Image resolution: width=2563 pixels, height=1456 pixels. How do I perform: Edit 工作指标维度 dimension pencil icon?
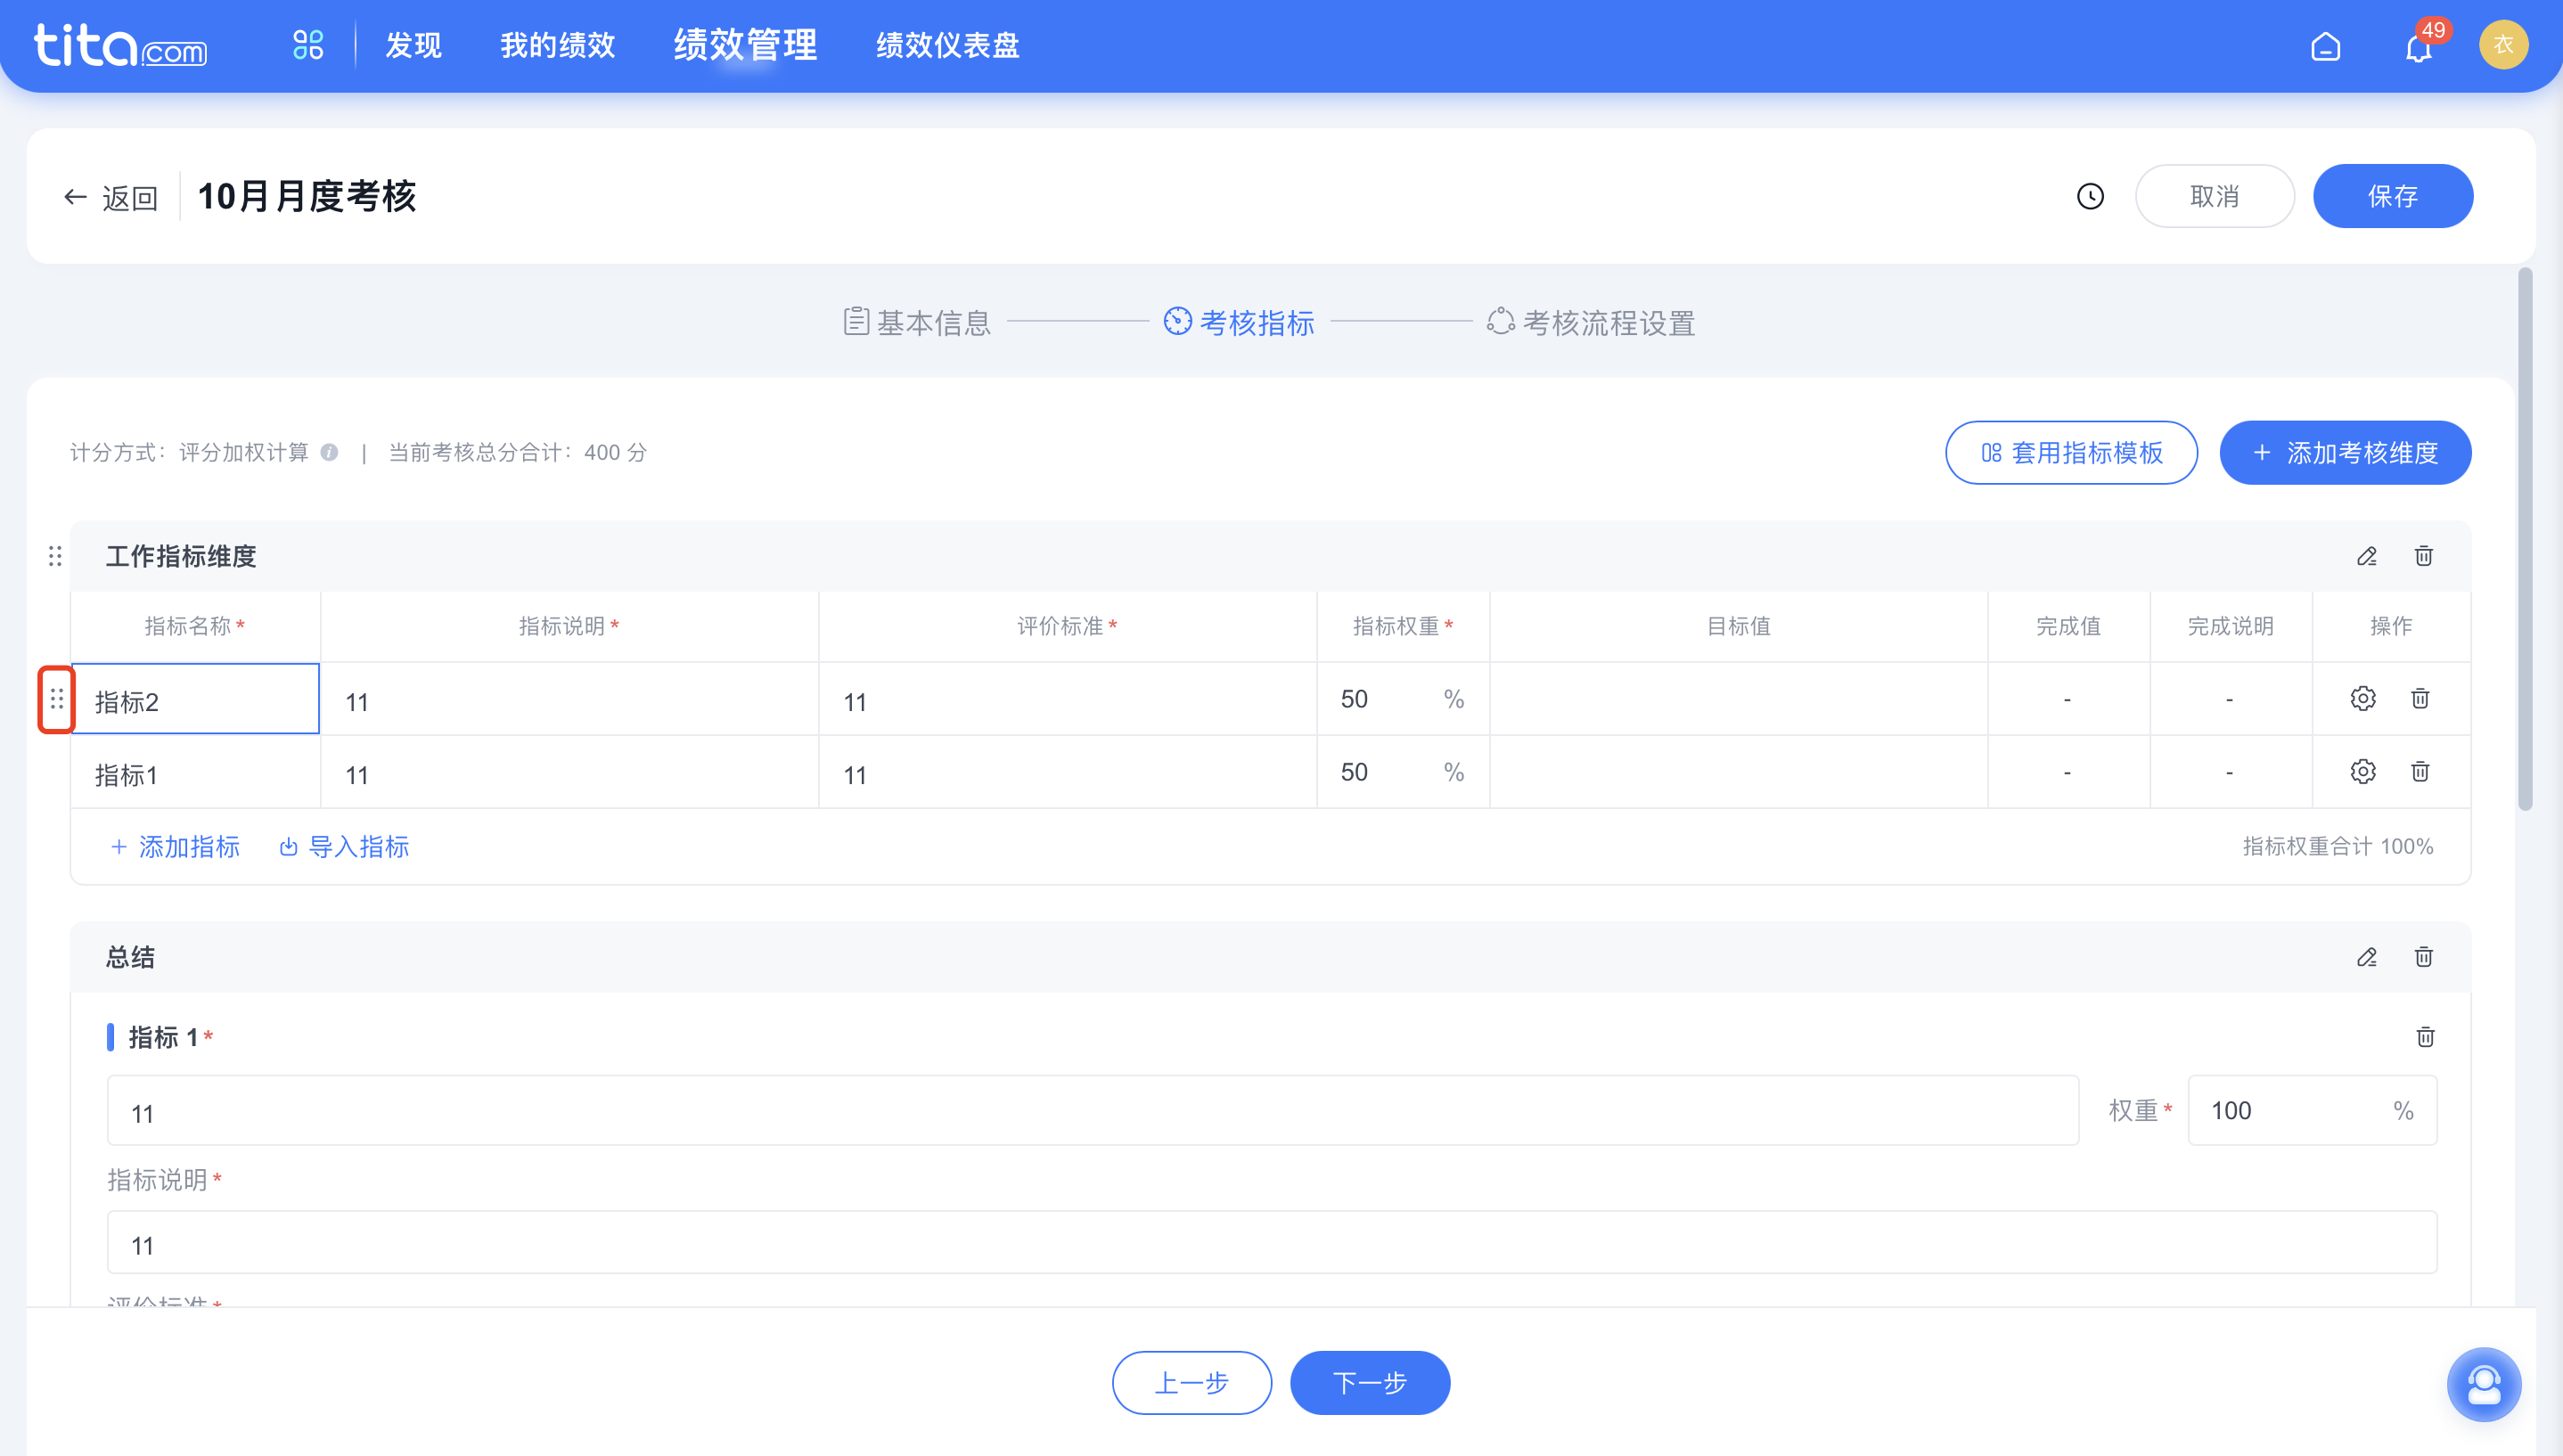click(x=2366, y=556)
